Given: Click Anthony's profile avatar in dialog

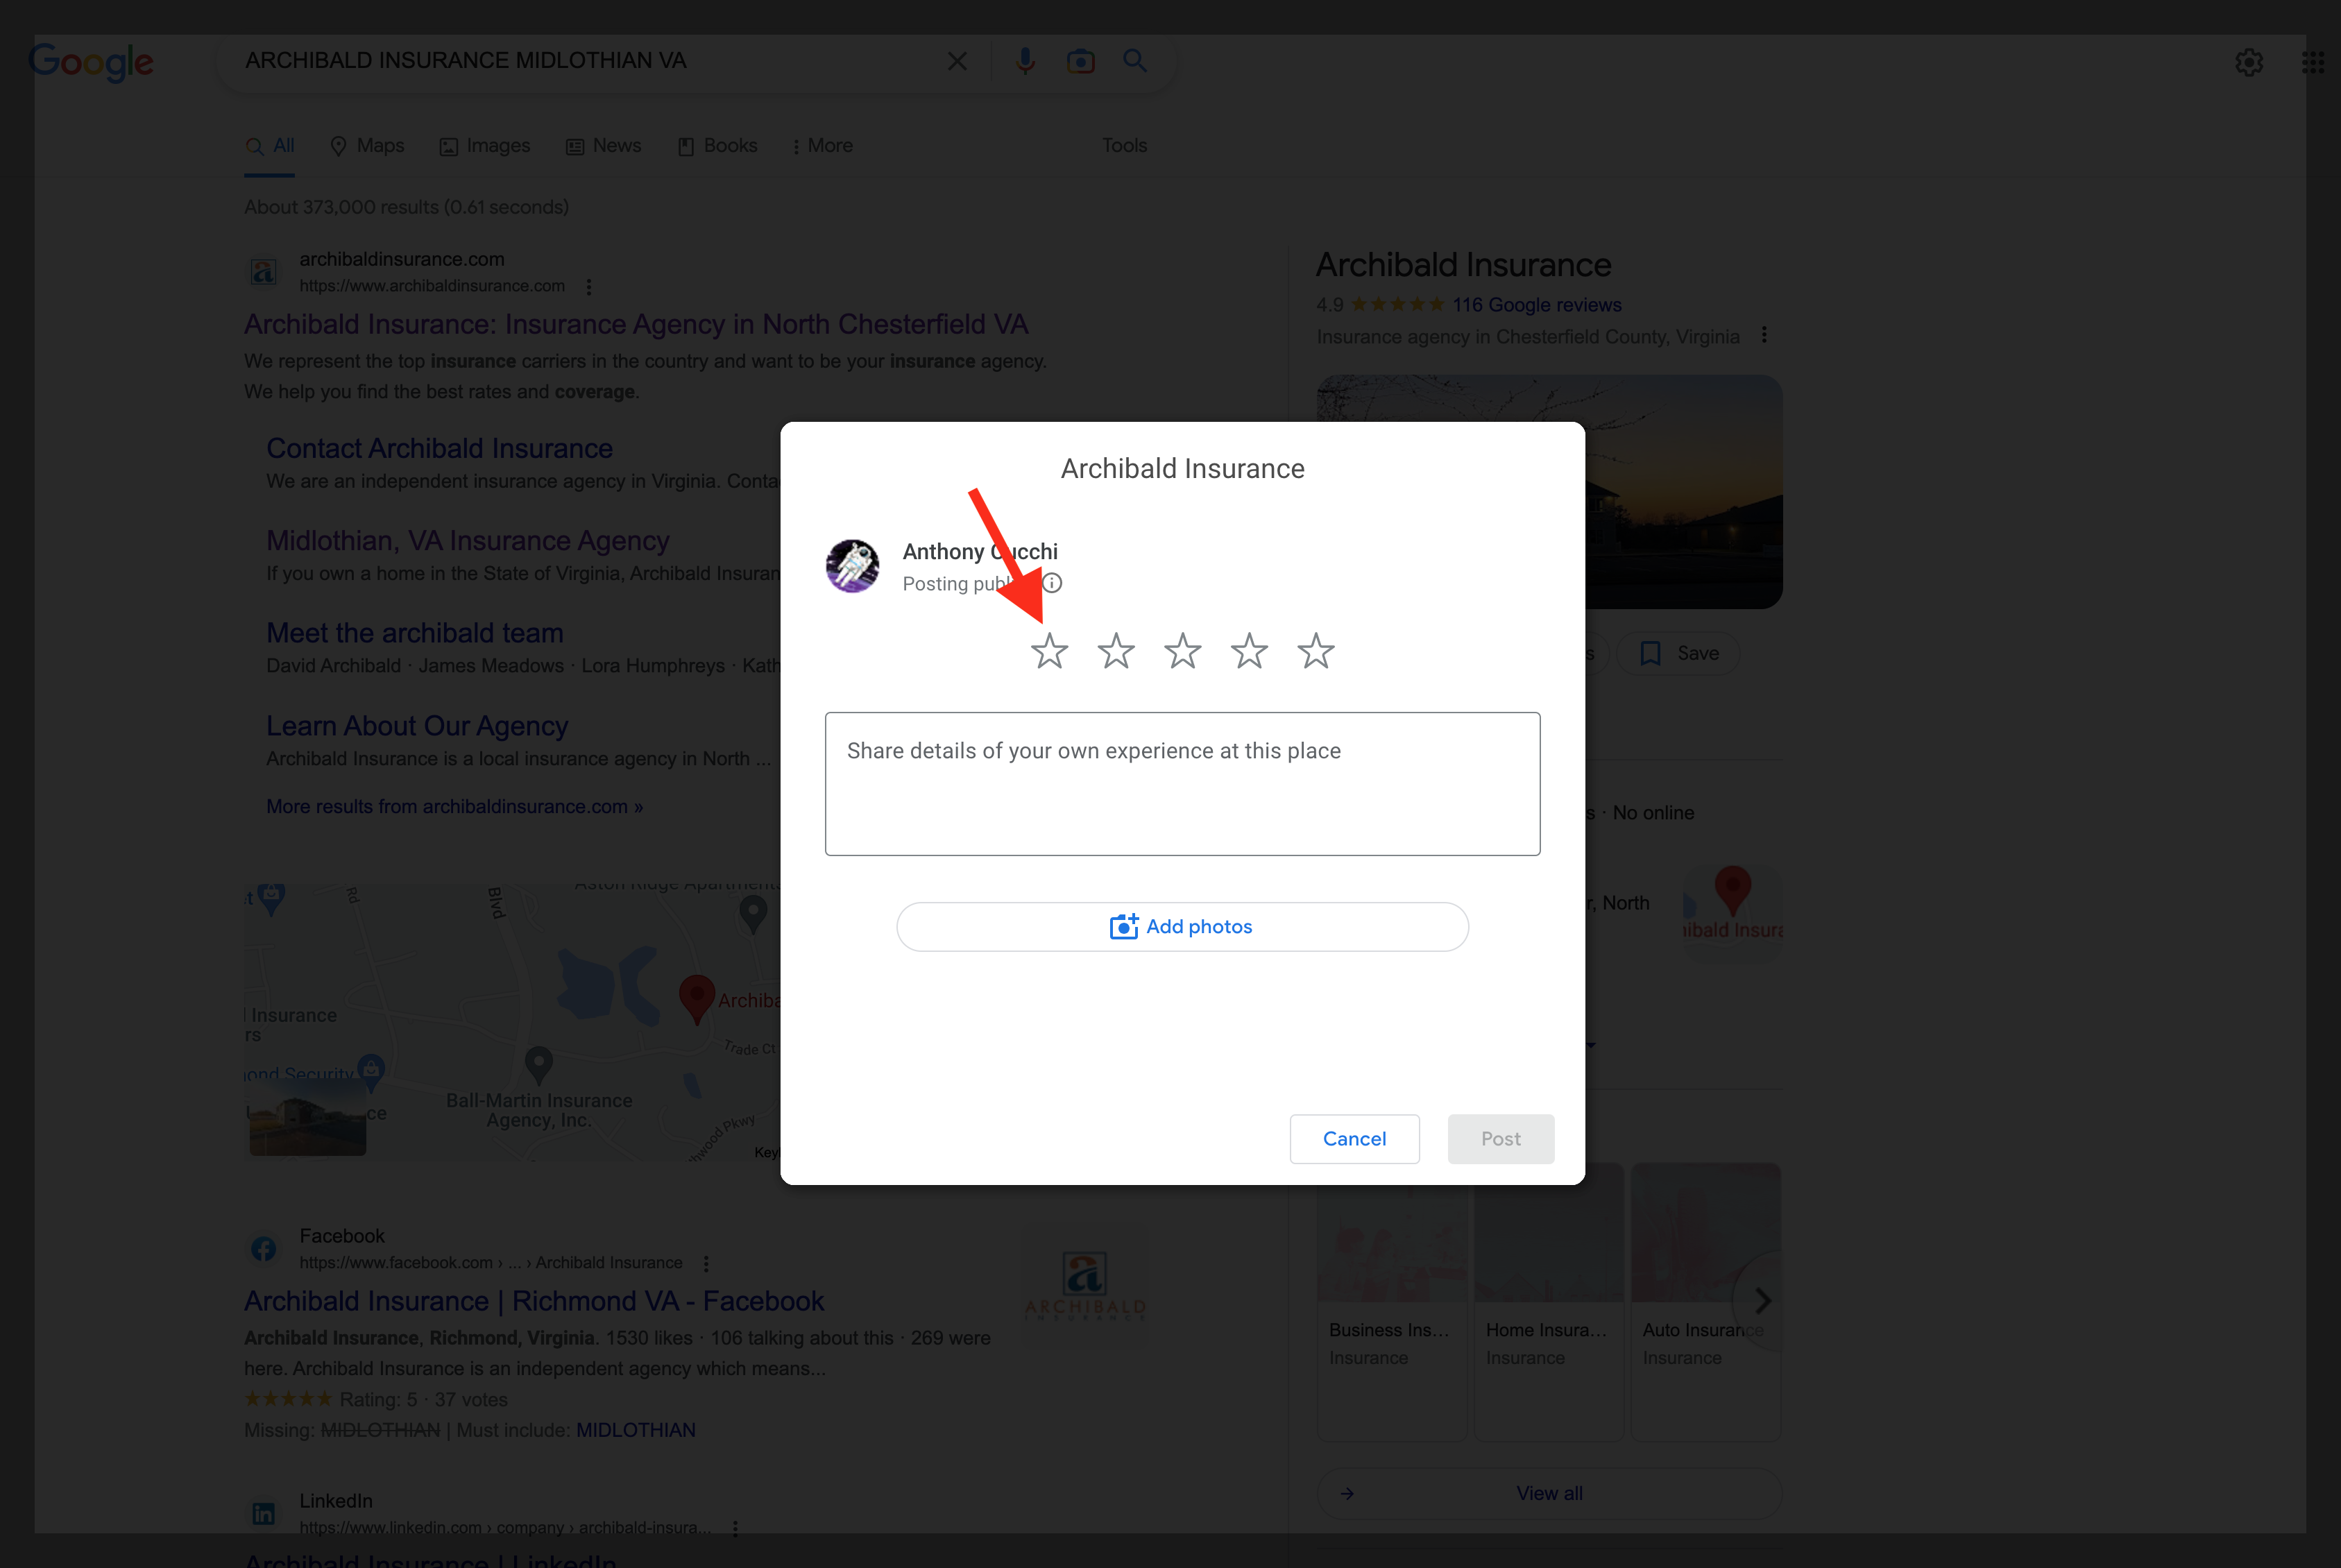Looking at the screenshot, I should coord(852,566).
